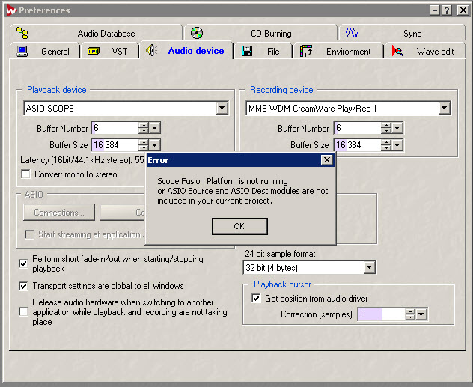Click the VST tab plug-in icon
Screen dimensions: 473x387
tap(94, 52)
